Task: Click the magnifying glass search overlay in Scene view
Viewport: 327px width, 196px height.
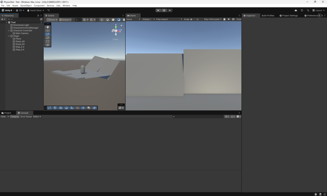Action: [77, 108]
